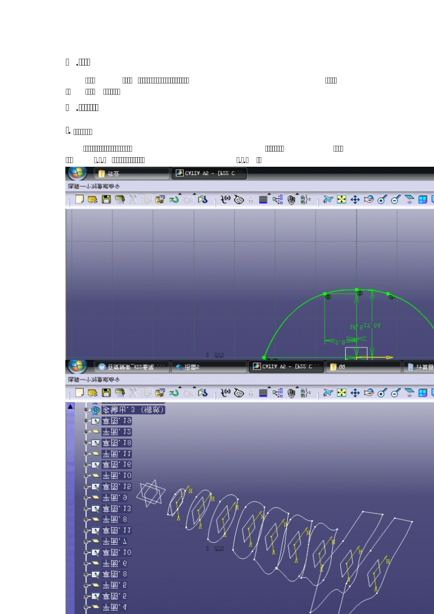Switch to CATIA V5 task in upper taskbar
The width and height of the screenshot is (434, 614).
(209, 173)
